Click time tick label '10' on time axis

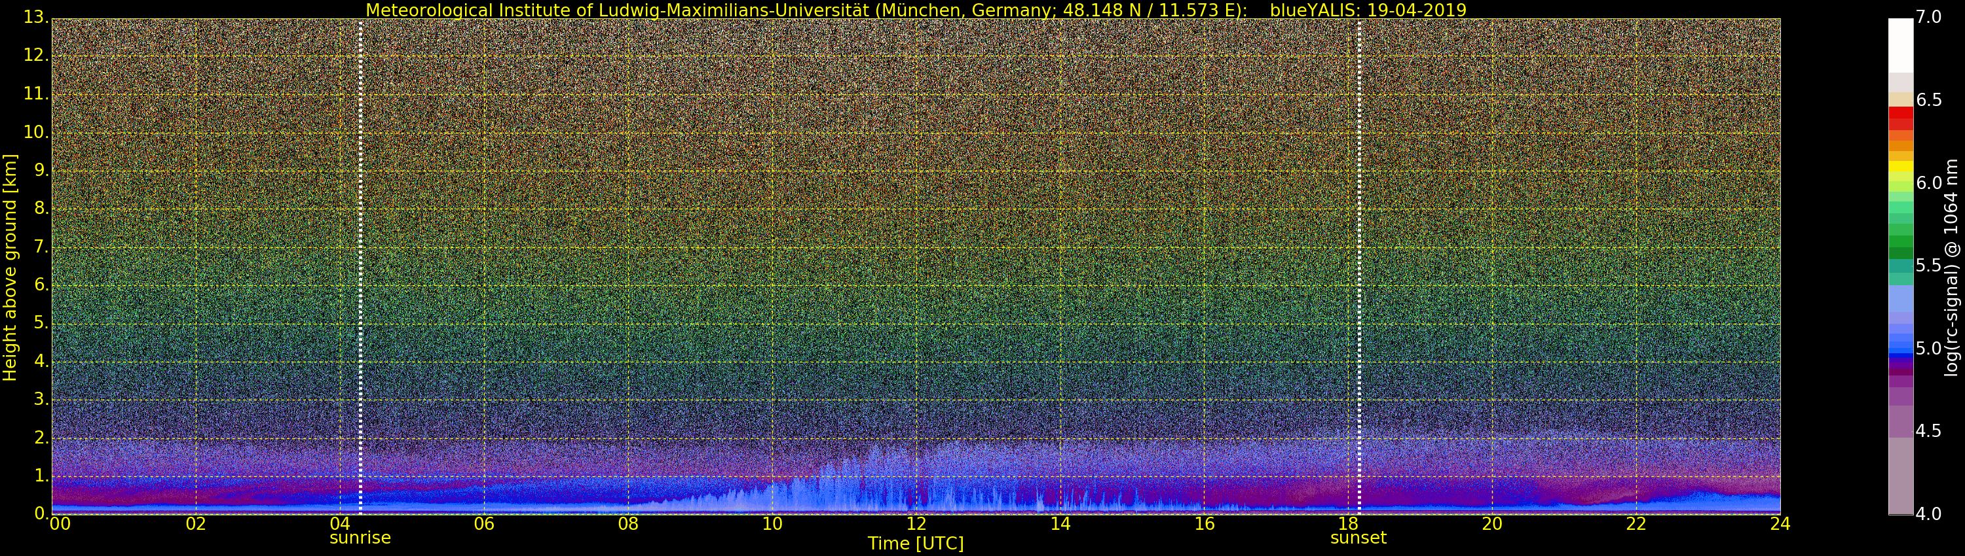[772, 524]
